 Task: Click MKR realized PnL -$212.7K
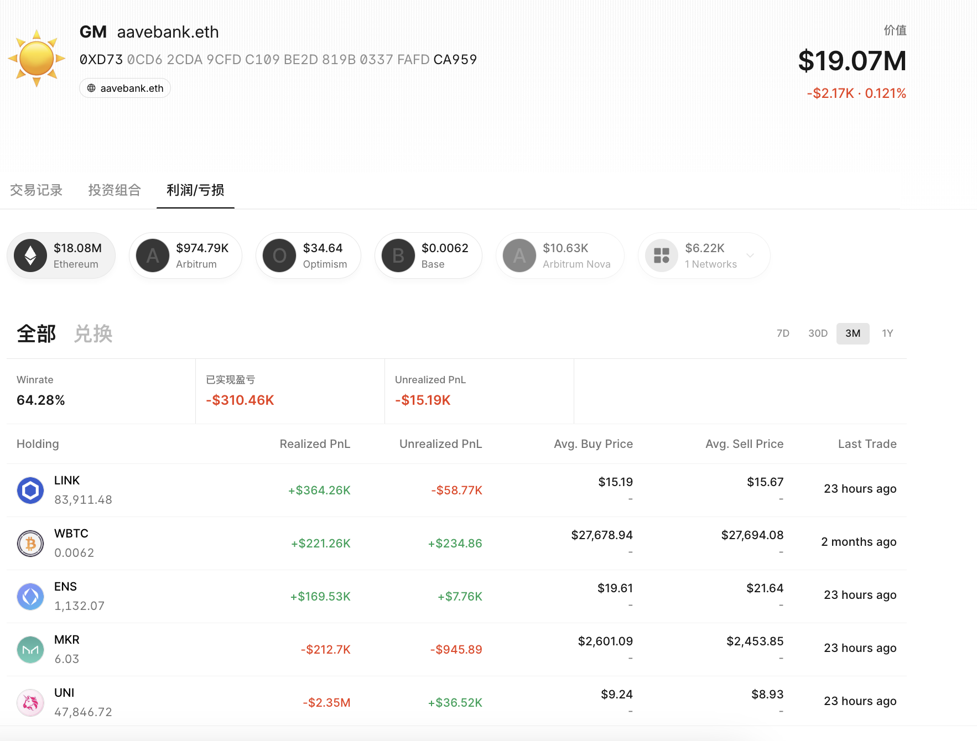[x=325, y=650]
